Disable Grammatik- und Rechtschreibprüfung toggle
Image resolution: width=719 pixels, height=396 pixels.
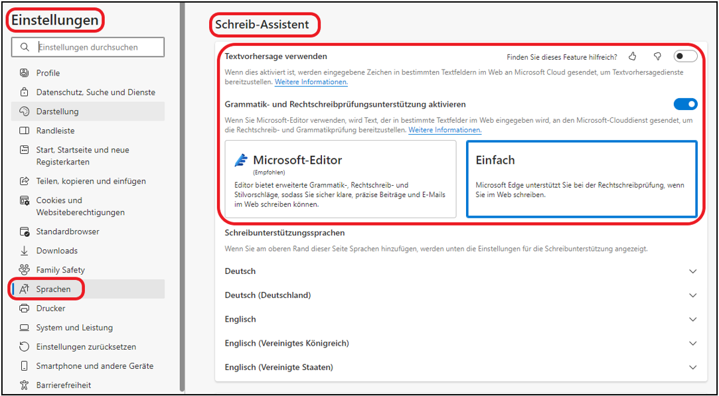[685, 104]
